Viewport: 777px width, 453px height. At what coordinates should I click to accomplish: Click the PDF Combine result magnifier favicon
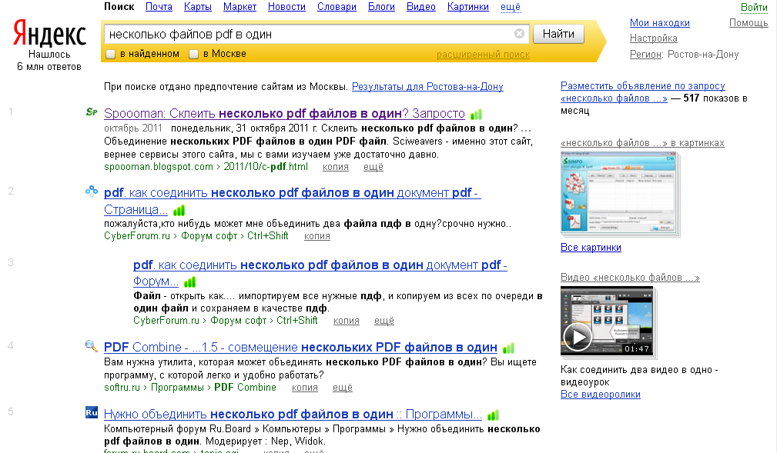tap(91, 345)
